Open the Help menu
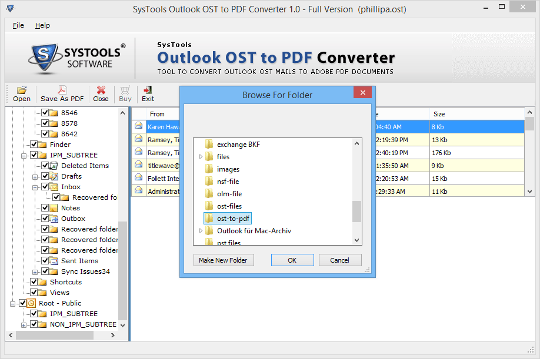This screenshot has width=540, height=359. coord(42,25)
